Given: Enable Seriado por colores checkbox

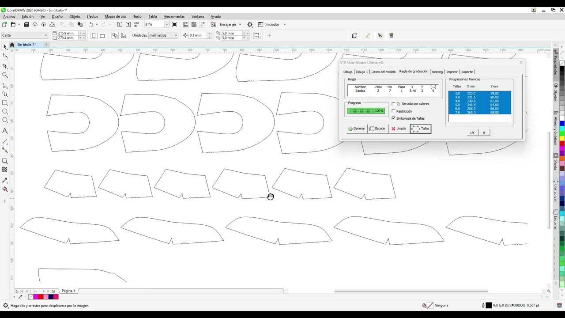Looking at the screenshot, I should (x=393, y=104).
